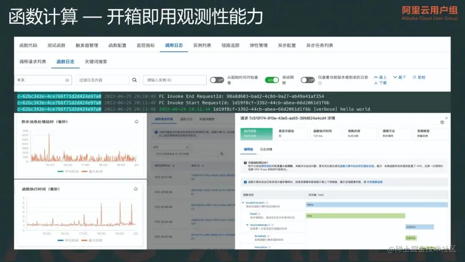Click the refresh icon below the panel close button
465x262 pixels.
[x=442, y=122]
